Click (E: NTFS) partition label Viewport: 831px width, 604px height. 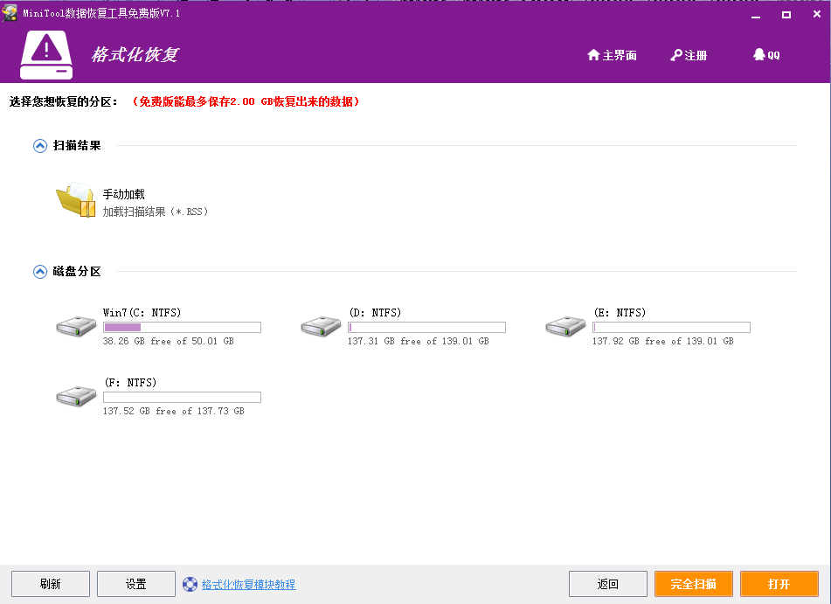620,312
